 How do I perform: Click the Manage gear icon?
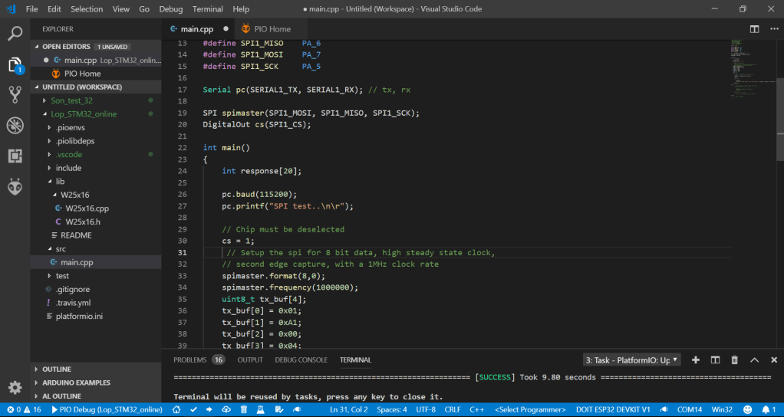click(x=15, y=387)
